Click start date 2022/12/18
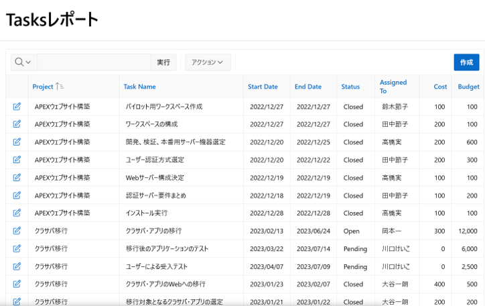Viewport: 485px width, 306px height. [x=267, y=196]
